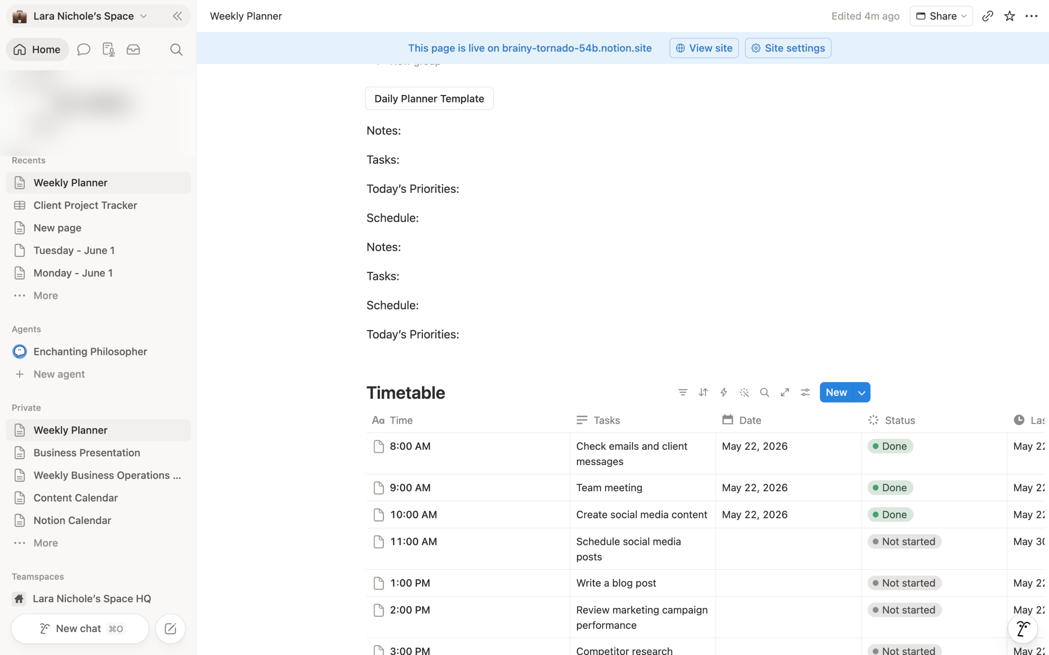1049x655 pixels.
Task: Open Notion Calendar page
Action: pyautogui.click(x=98, y=520)
